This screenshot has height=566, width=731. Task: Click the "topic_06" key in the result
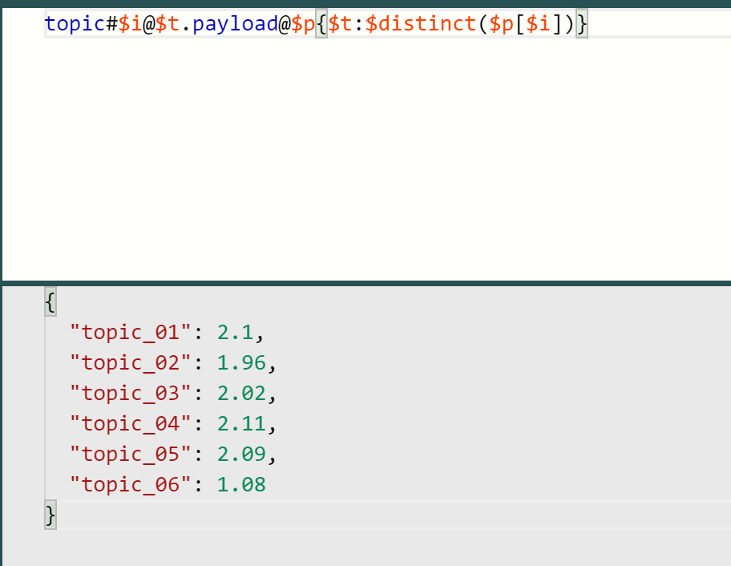coord(131,484)
